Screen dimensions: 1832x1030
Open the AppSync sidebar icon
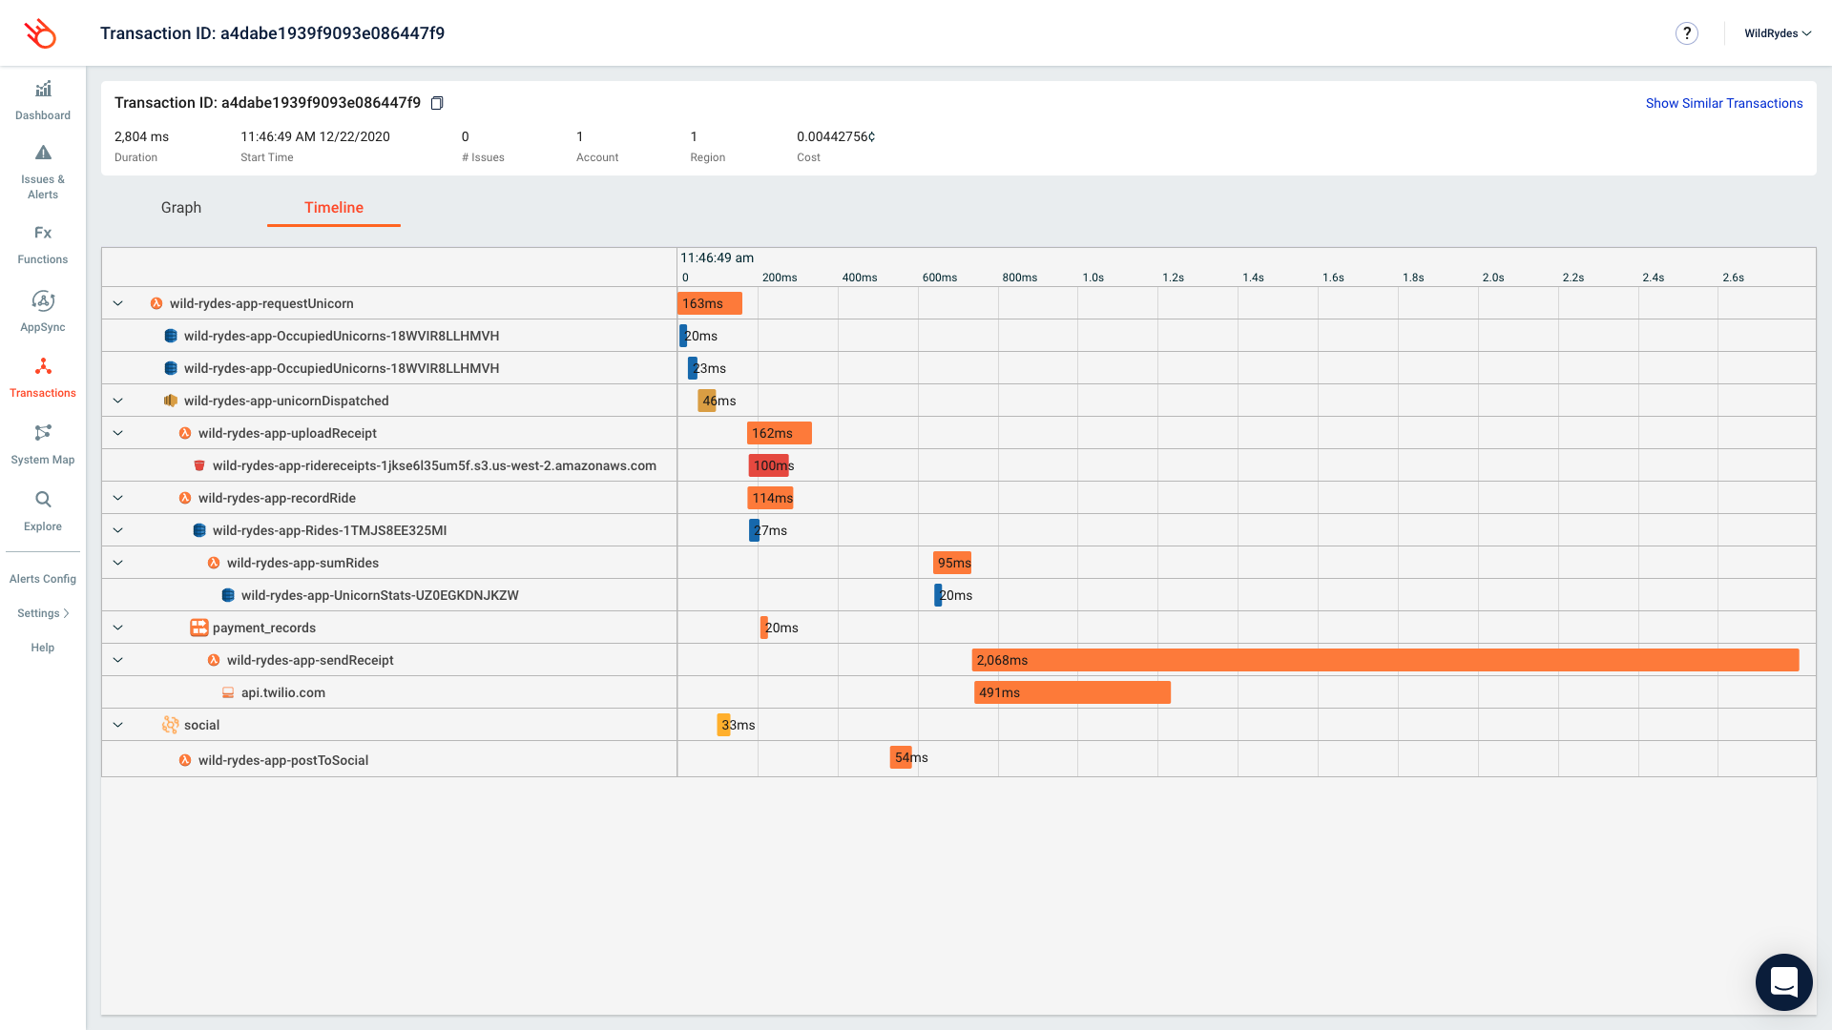coord(43,300)
